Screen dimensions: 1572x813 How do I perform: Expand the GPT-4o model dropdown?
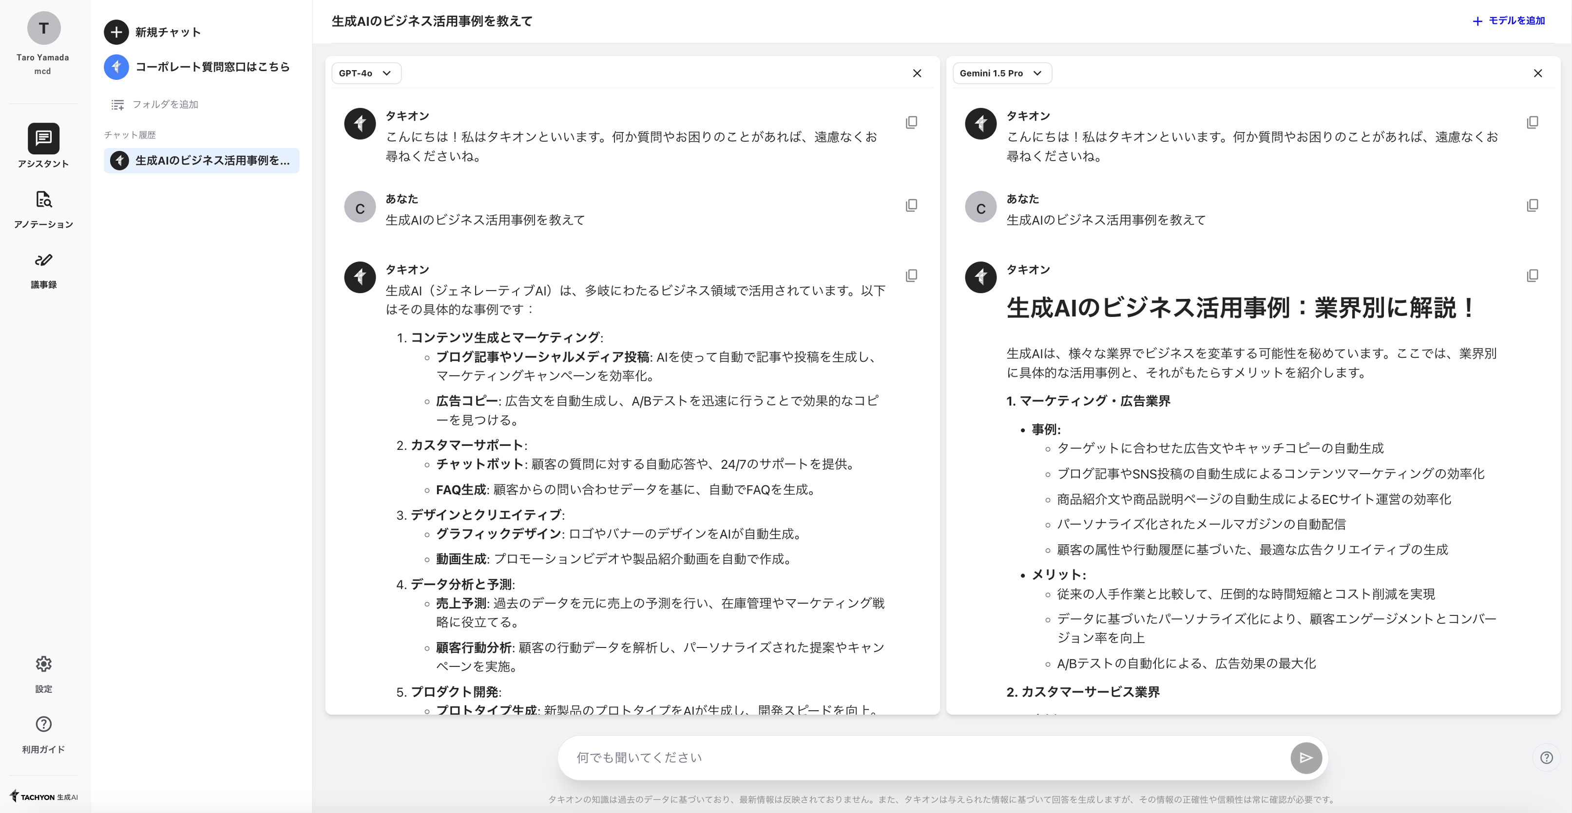tap(365, 73)
